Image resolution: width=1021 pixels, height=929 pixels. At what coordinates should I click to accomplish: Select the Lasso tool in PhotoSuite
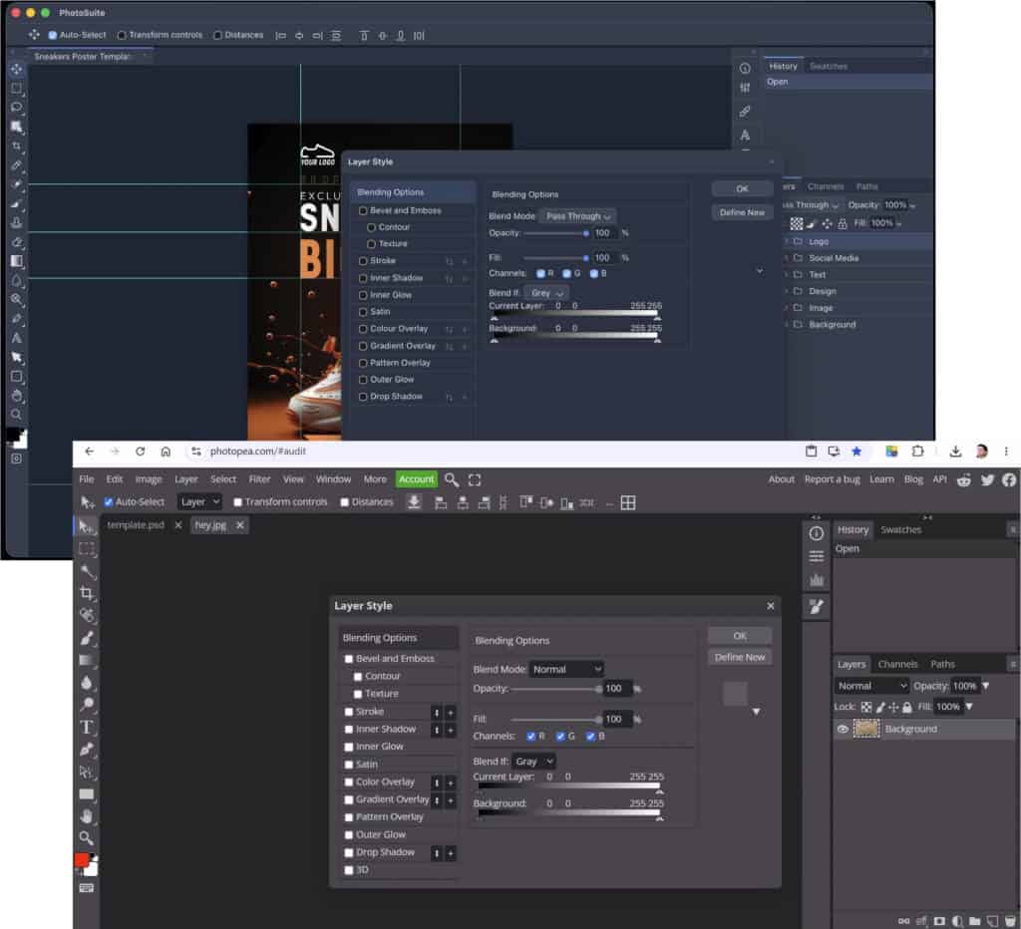click(17, 108)
